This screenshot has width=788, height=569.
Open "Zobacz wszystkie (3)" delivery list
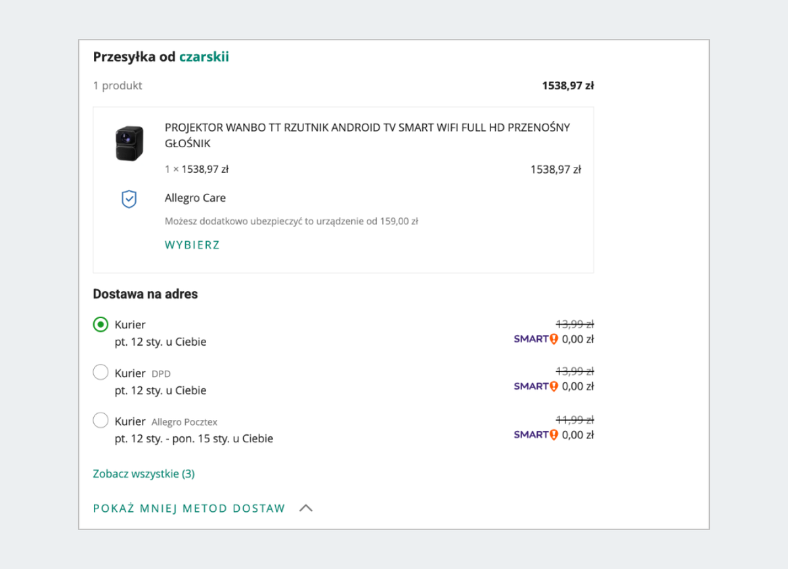click(x=144, y=474)
